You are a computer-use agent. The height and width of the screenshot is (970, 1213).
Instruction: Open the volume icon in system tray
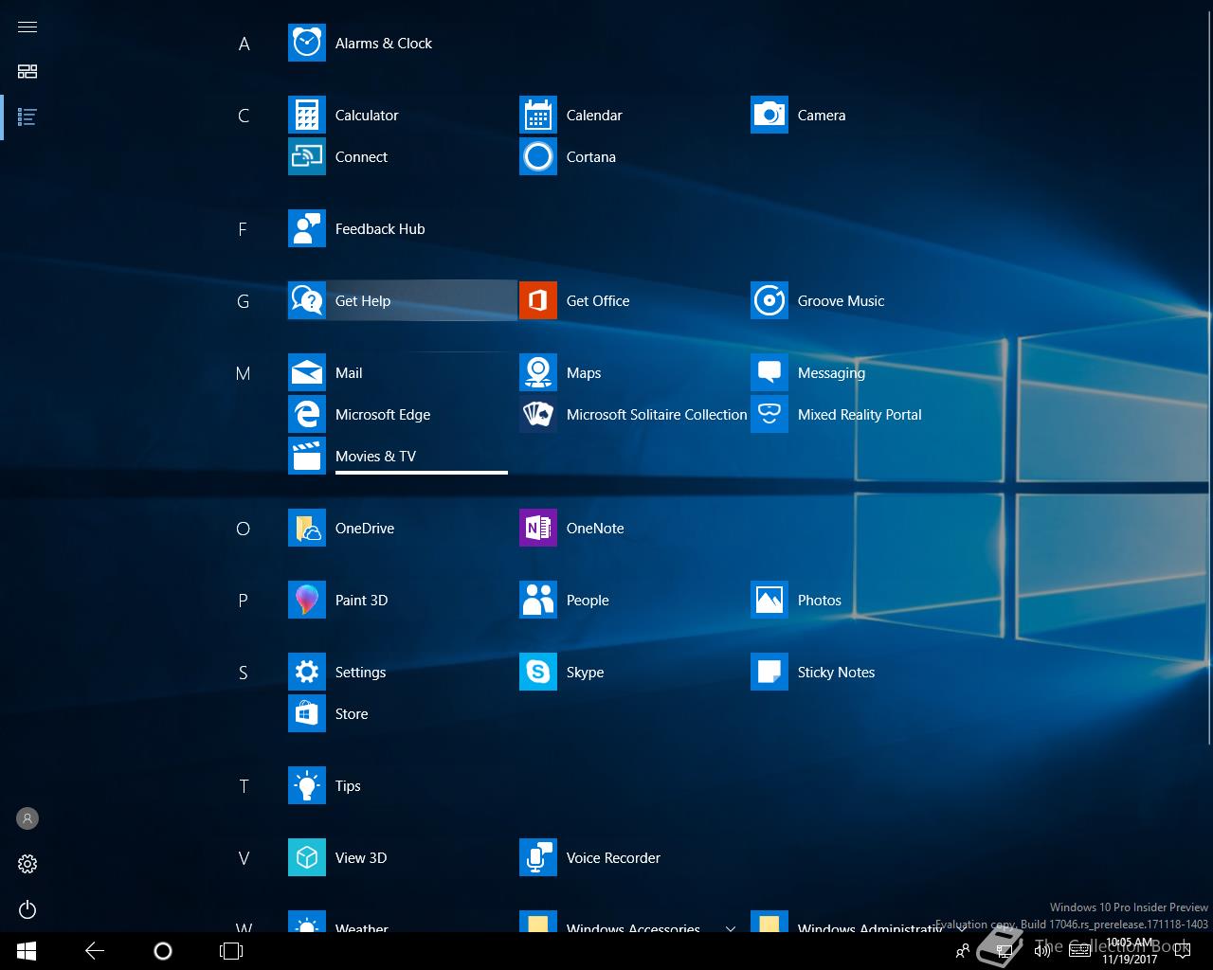click(x=1042, y=951)
